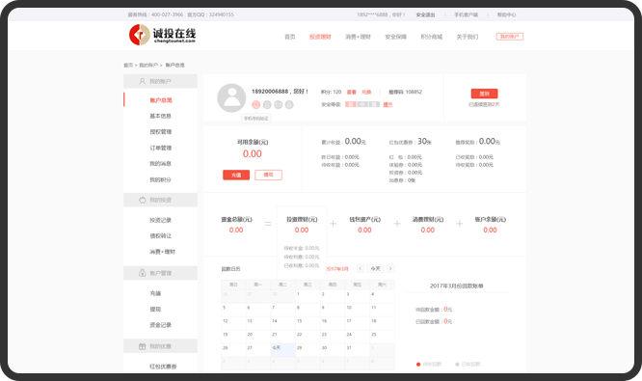This screenshot has width=642, height=381.
Task: Select 我的消息 in the sidebar
Action: [x=160, y=163]
